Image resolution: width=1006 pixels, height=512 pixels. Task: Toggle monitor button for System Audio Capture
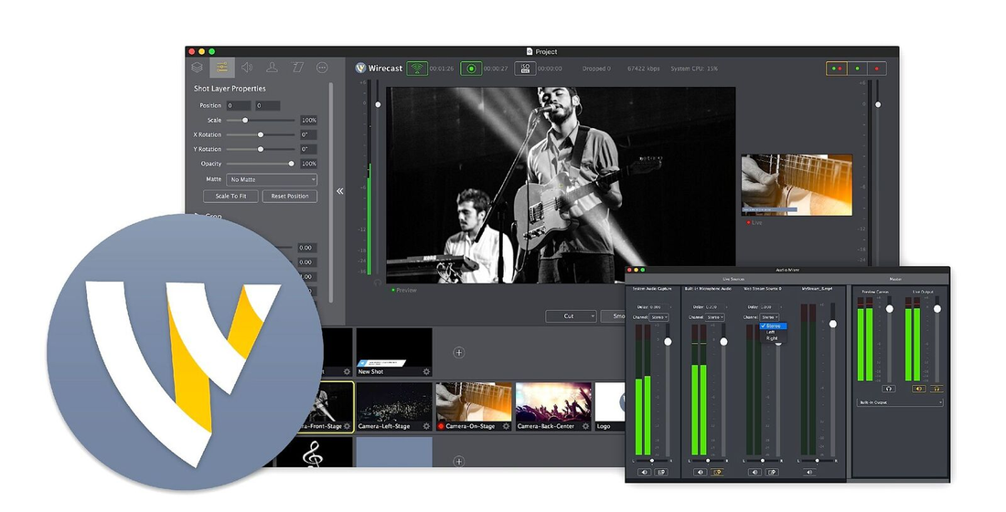(x=661, y=472)
